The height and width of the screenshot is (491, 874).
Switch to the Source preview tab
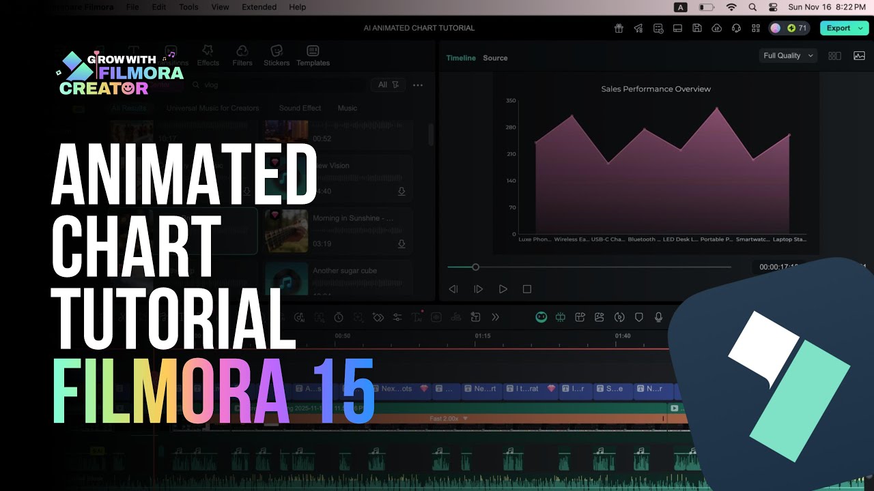[x=495, y=58]
